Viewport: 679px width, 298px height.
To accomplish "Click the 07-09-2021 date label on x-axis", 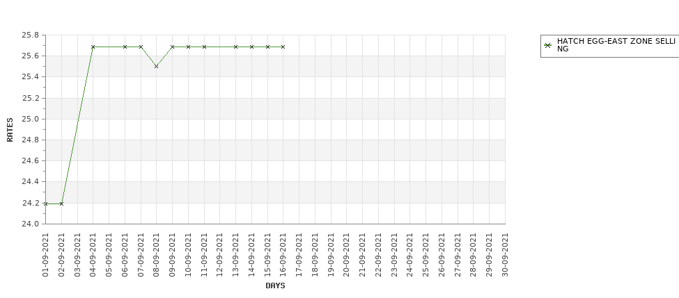I will tap(141, 255).
